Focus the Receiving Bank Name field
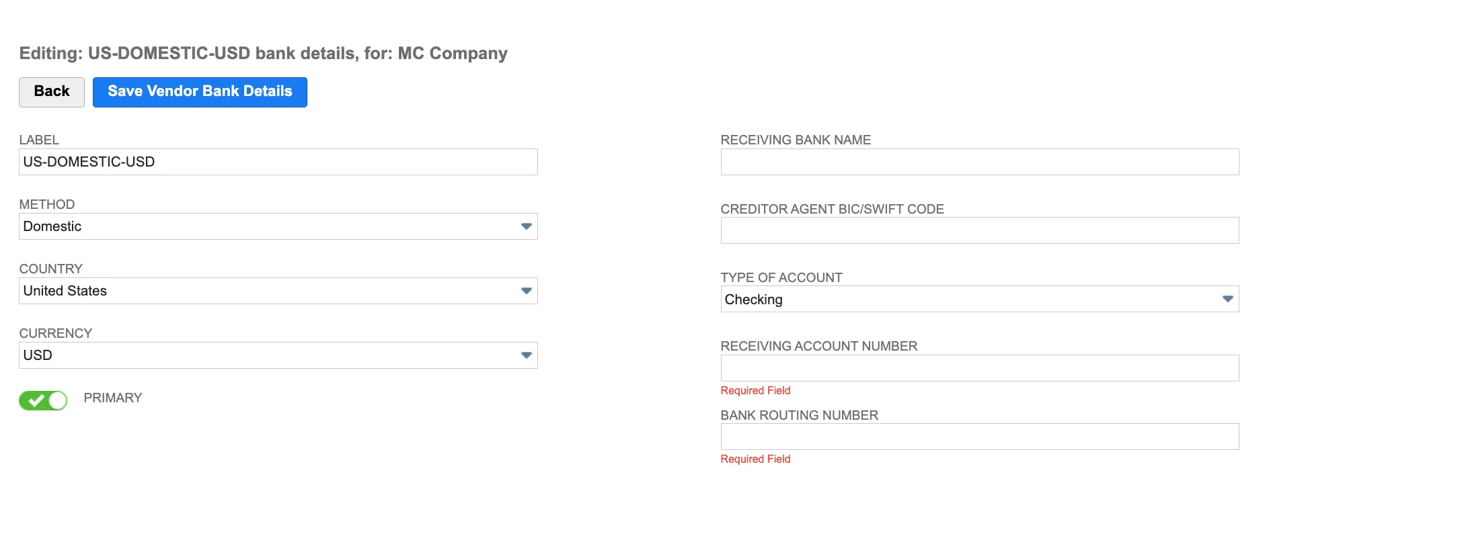1458x544 pixels. pyautogui.click(x=980, y=162)
